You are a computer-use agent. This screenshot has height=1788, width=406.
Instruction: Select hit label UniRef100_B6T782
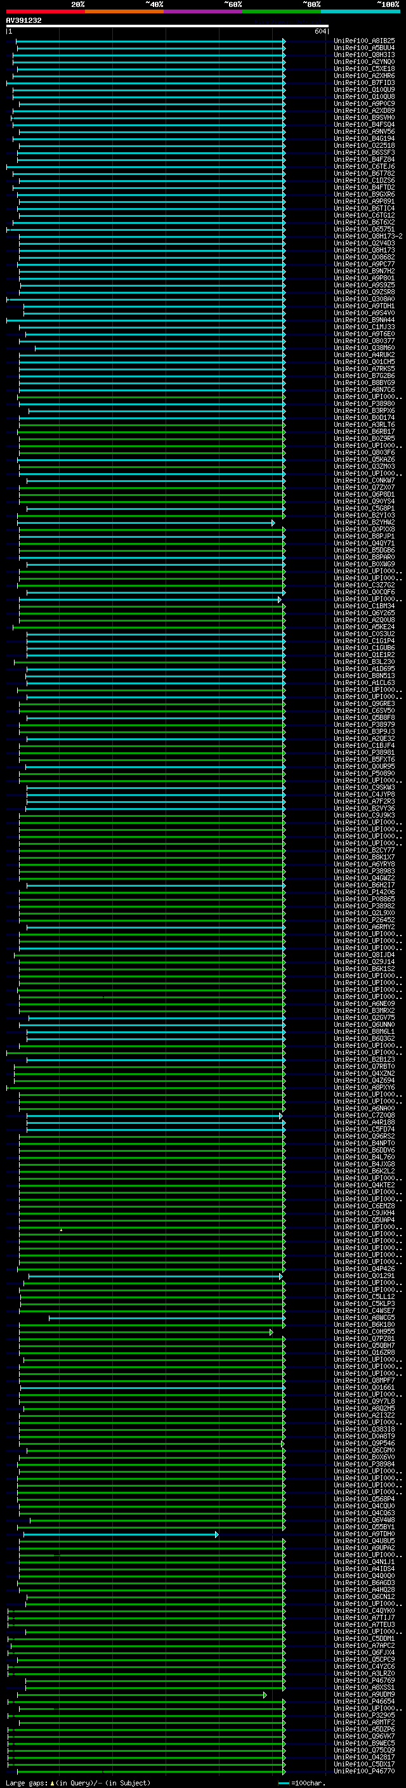click(x=364, y=174)
